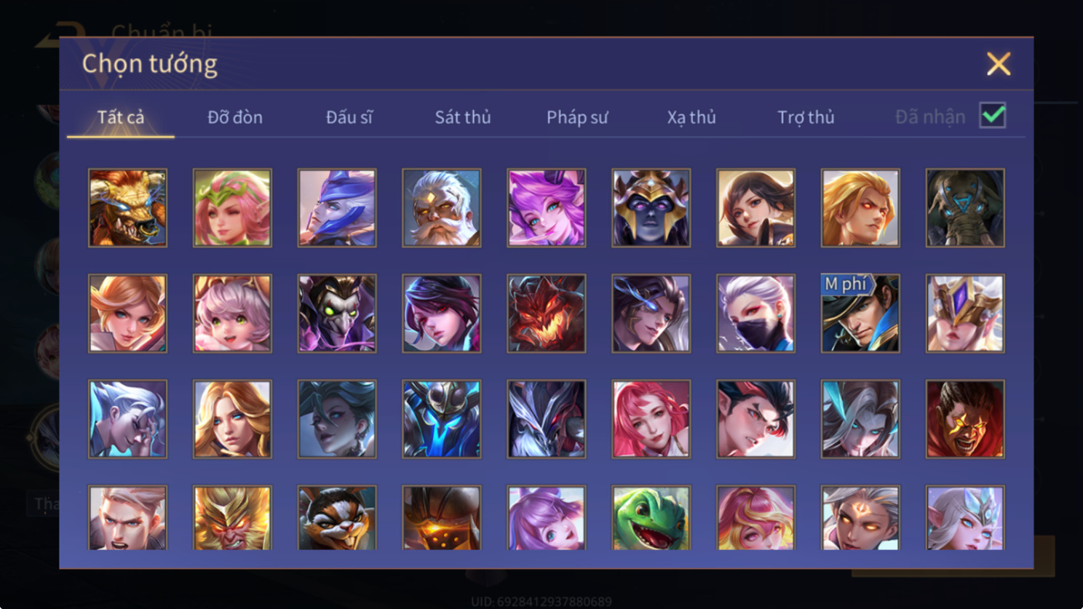Filter heroes by Pháp sư

tap(577, 117)
